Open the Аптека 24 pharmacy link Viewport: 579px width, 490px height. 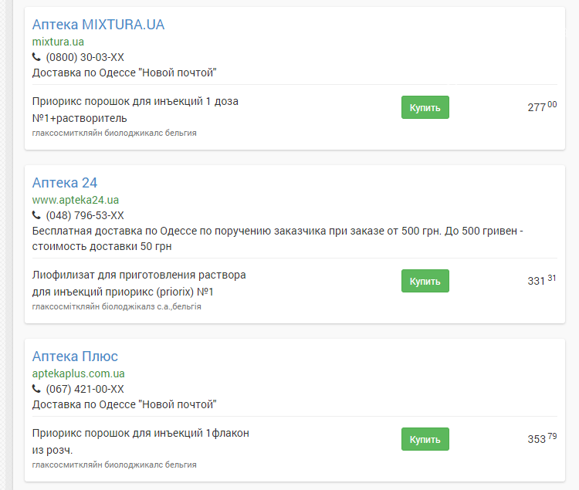click(x=65, y=183)
